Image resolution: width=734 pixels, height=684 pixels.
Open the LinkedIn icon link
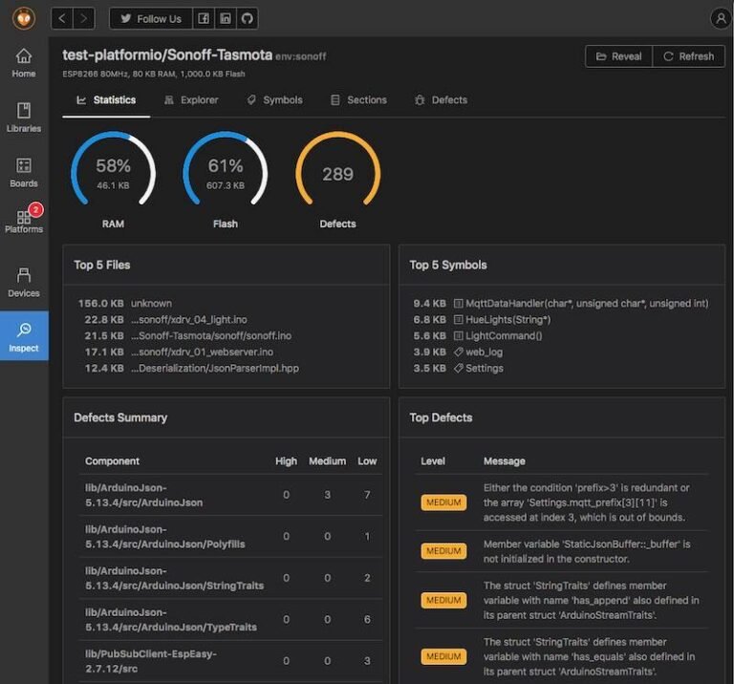(226, 19)
